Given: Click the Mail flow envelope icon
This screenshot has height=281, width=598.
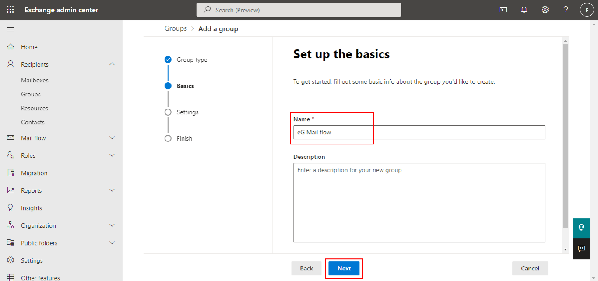Looking at the screenshot, I should [x=11, y=138].
